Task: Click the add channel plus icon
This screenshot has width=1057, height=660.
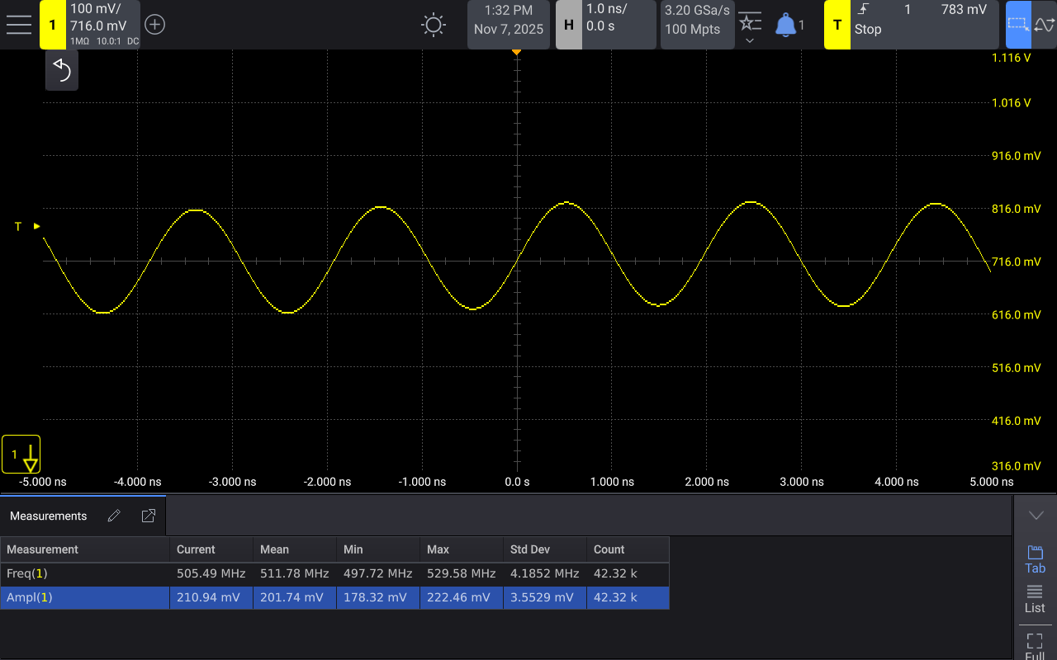Action: pyautogui.click(x=155, y=25)
